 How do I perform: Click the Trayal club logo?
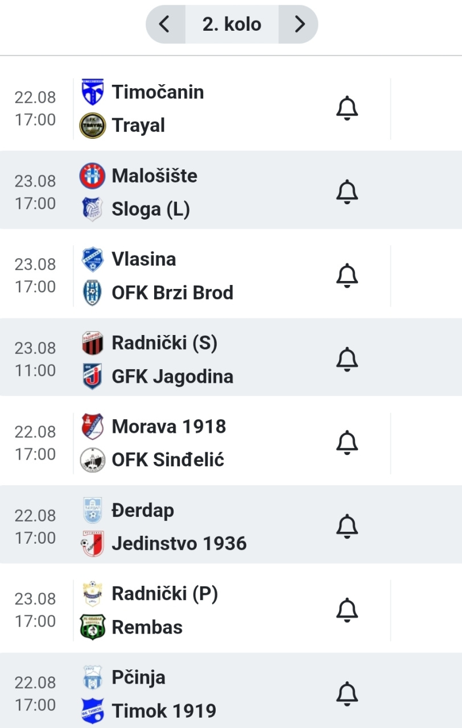click(92, 125)
